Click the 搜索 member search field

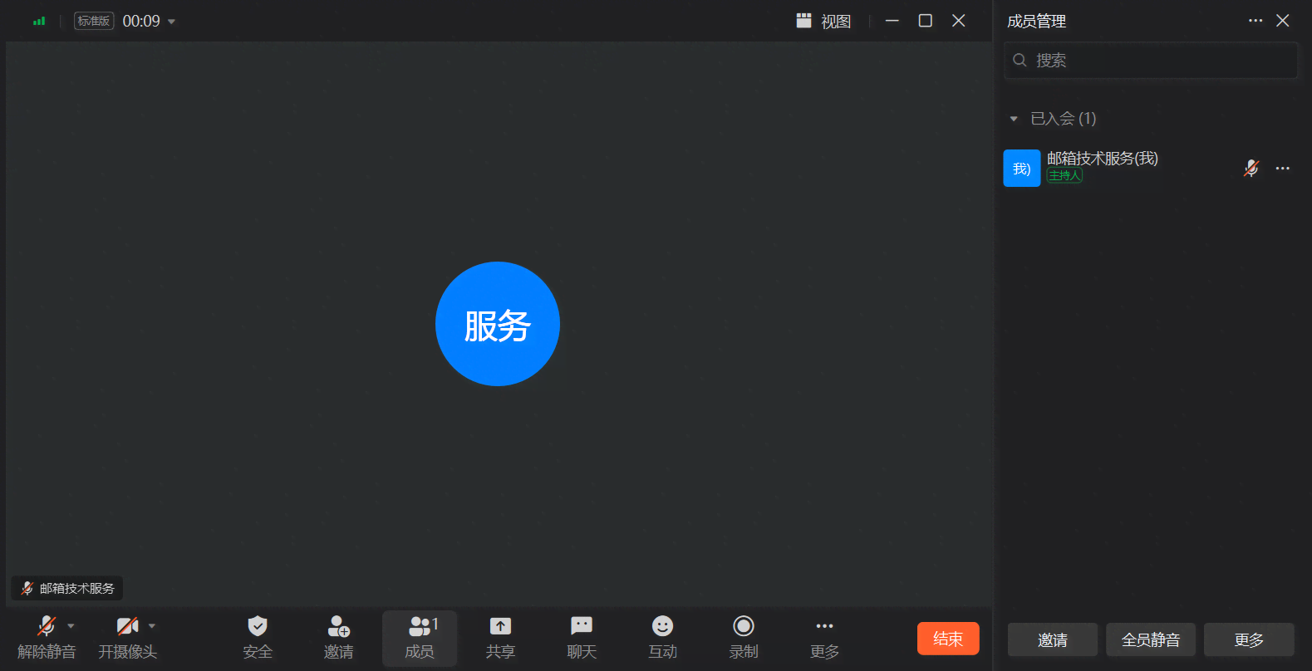point(1151,61)
